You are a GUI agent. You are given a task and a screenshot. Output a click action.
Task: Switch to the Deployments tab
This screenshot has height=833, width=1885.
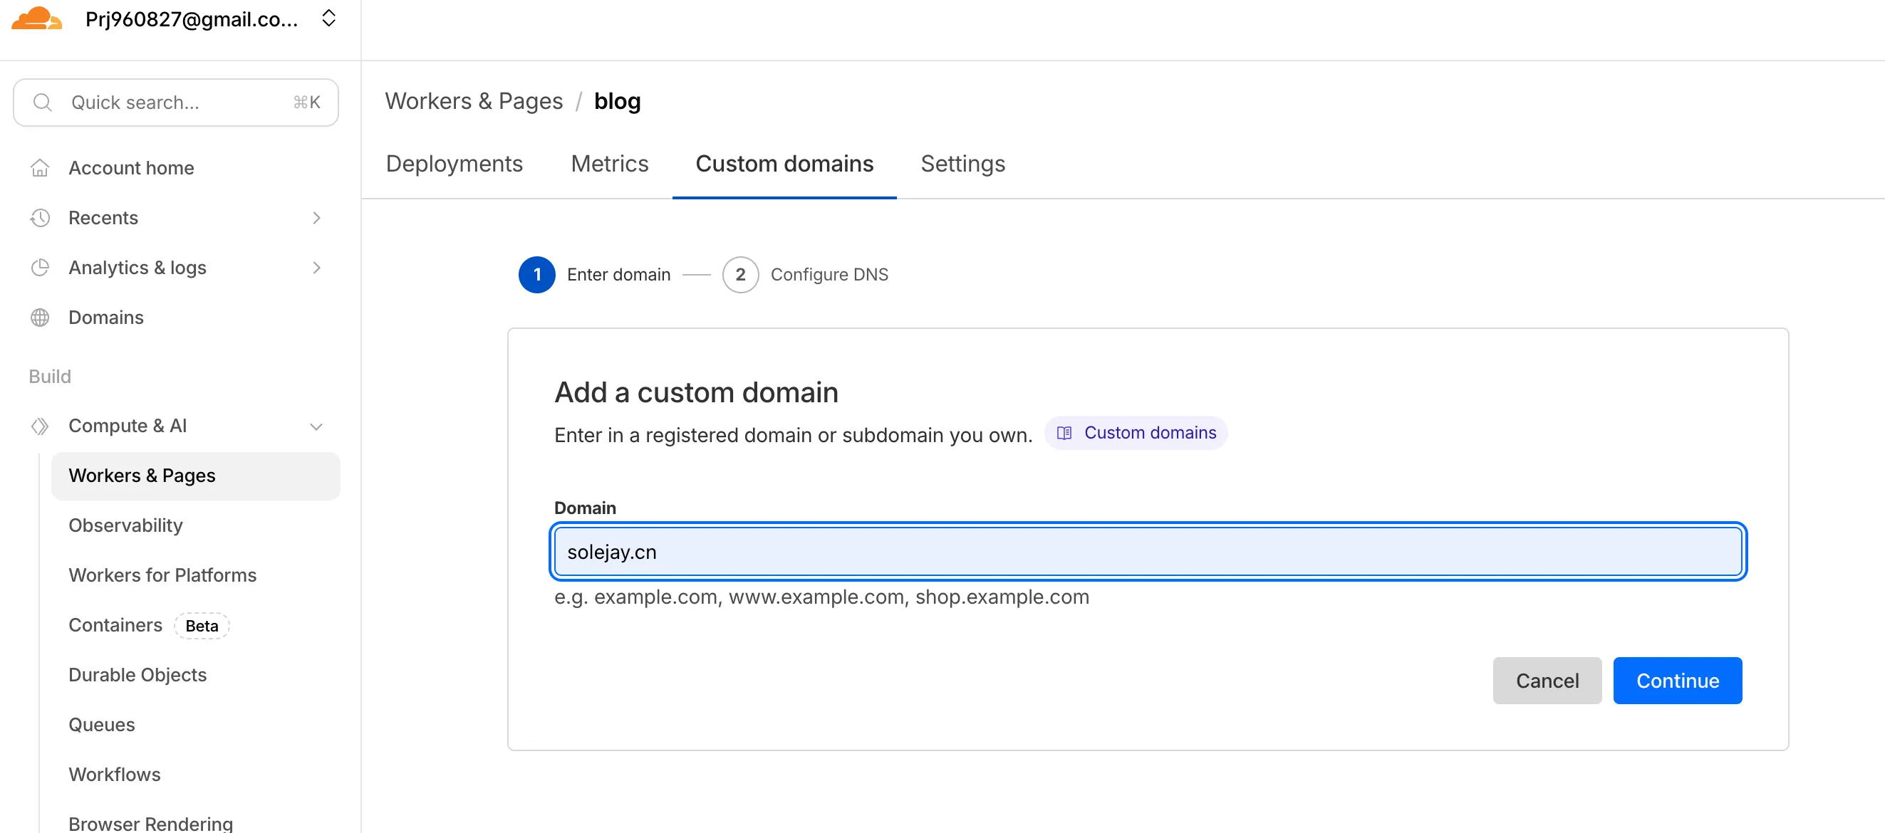454,164
